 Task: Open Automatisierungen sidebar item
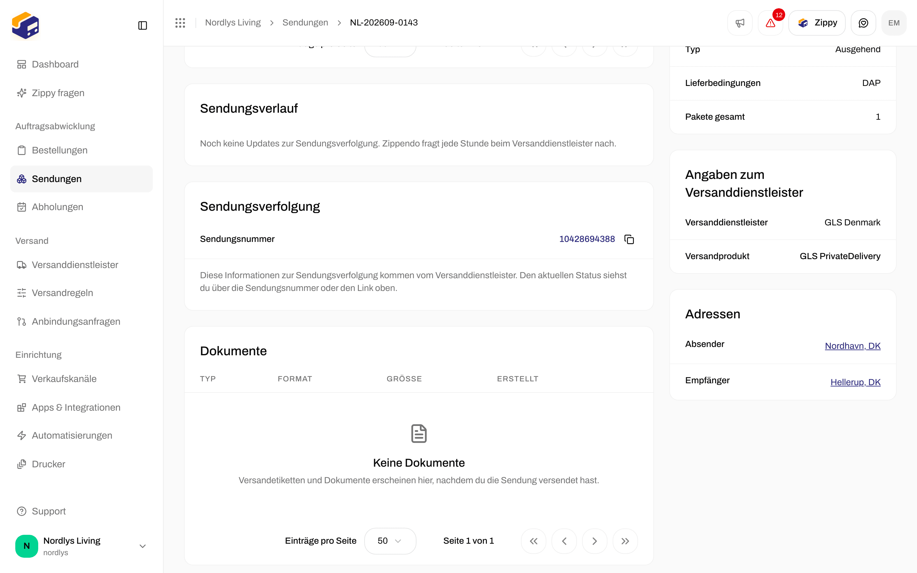point(82,435)
